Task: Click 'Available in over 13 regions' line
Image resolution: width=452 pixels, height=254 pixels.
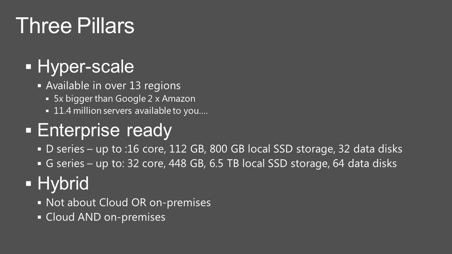Action: (x=113, y=85)
